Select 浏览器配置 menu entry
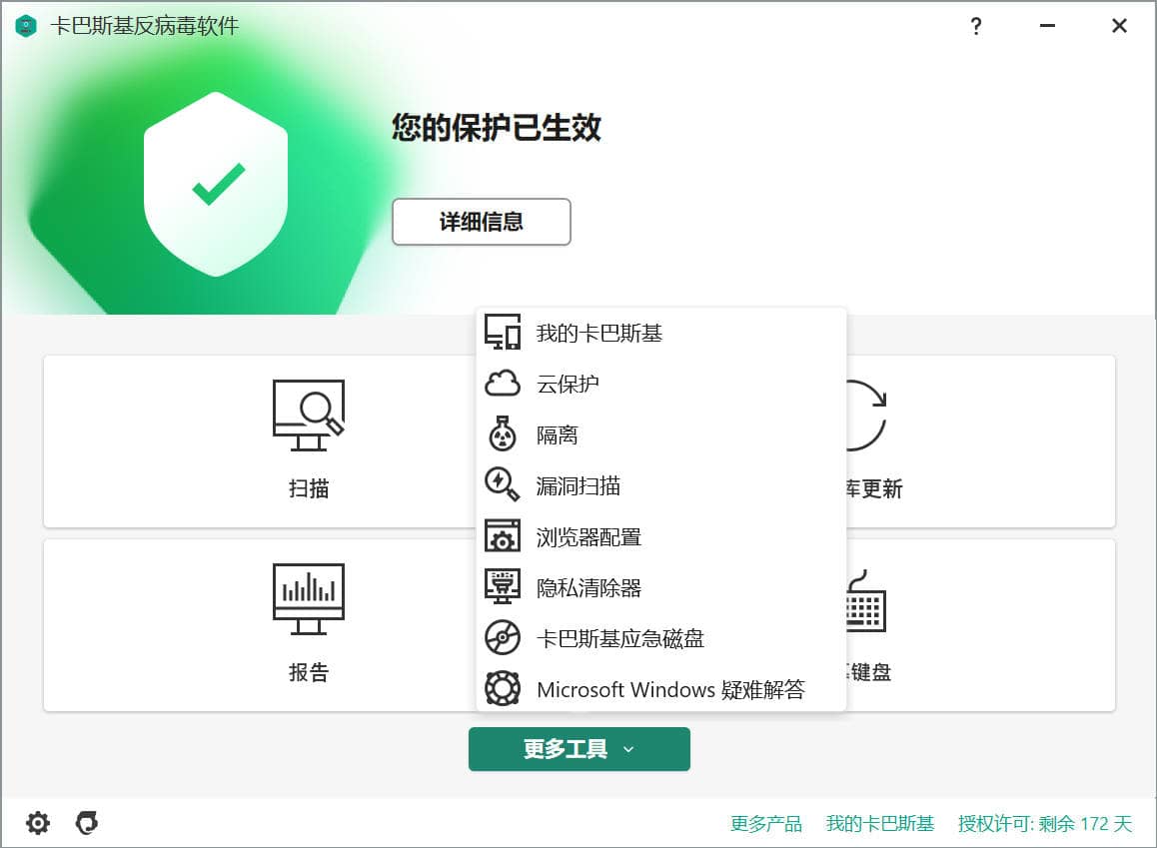 coord(661,536)
